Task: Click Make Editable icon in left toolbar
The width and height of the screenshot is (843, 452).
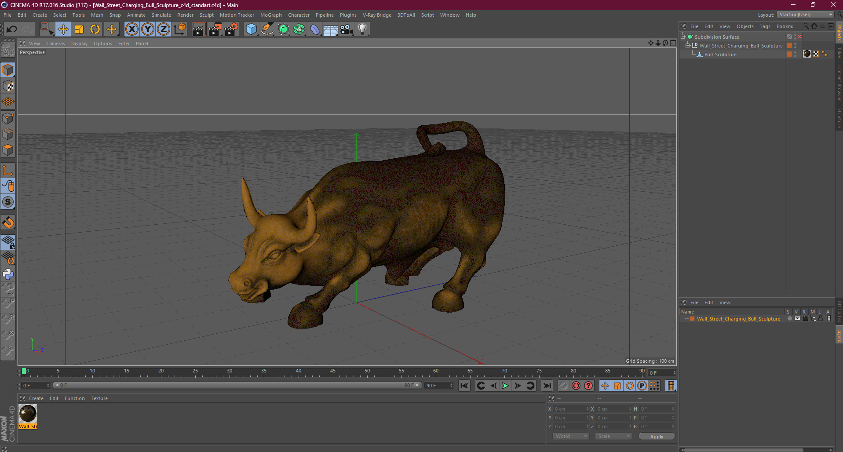Action: [8, 50]
